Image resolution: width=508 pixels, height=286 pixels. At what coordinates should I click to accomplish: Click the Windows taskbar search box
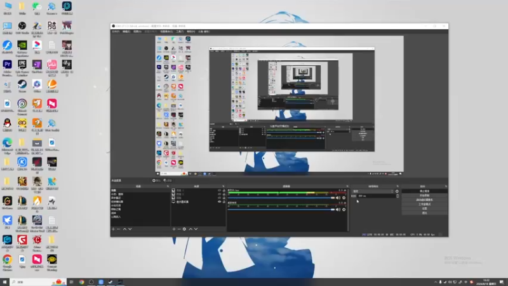pyautogui.click(x=38, y=282)
